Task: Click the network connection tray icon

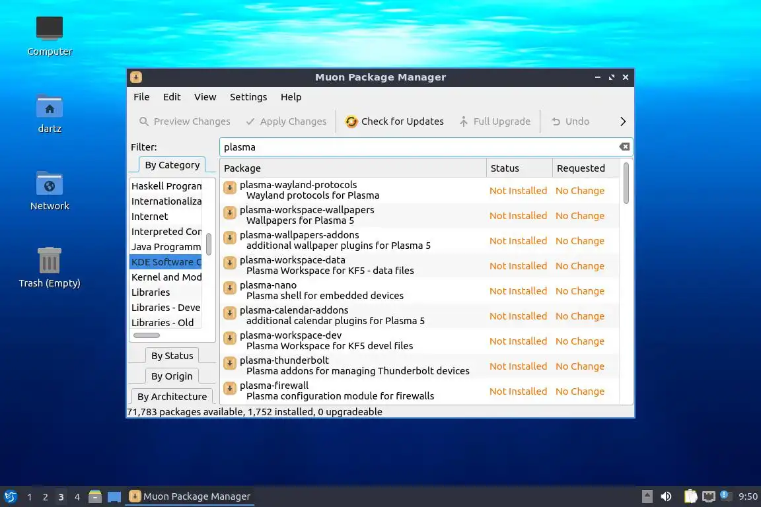Action: [709, 496]
